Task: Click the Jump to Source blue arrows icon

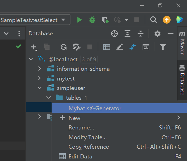Action: 133,47
